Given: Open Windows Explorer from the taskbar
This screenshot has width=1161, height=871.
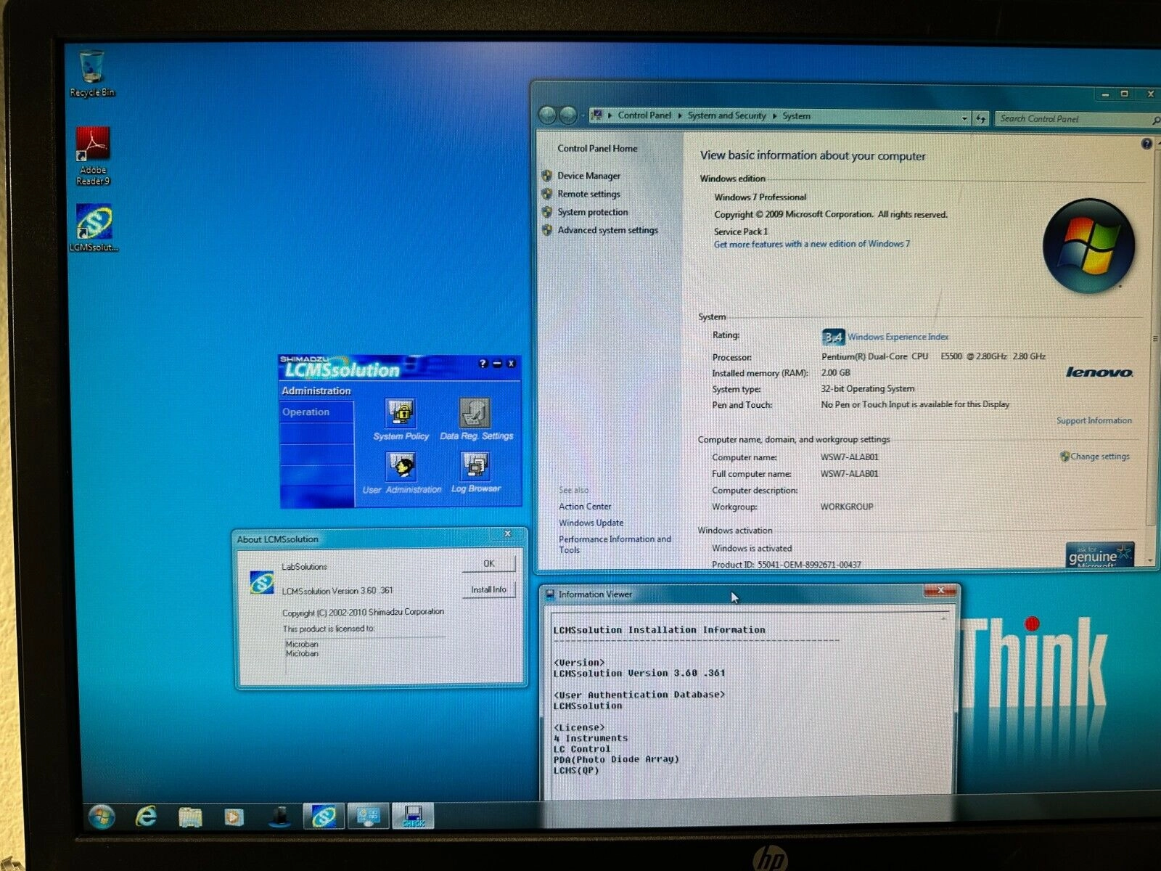Looking at the screenshot, I should pos(190,817).
